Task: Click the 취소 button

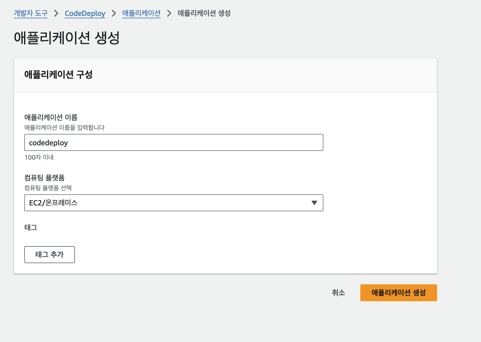Action: [x=338, y=293]
